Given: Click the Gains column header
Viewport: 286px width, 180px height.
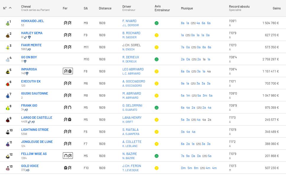Looking at the screenshot, I should [277, 8].
